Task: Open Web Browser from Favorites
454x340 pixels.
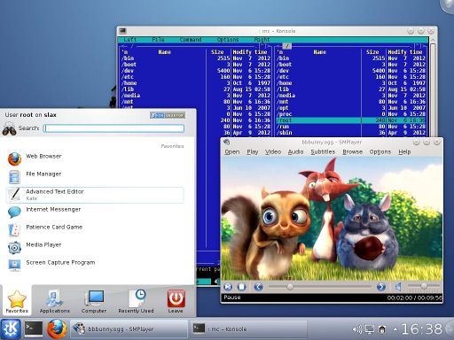Action: point(95,158)
